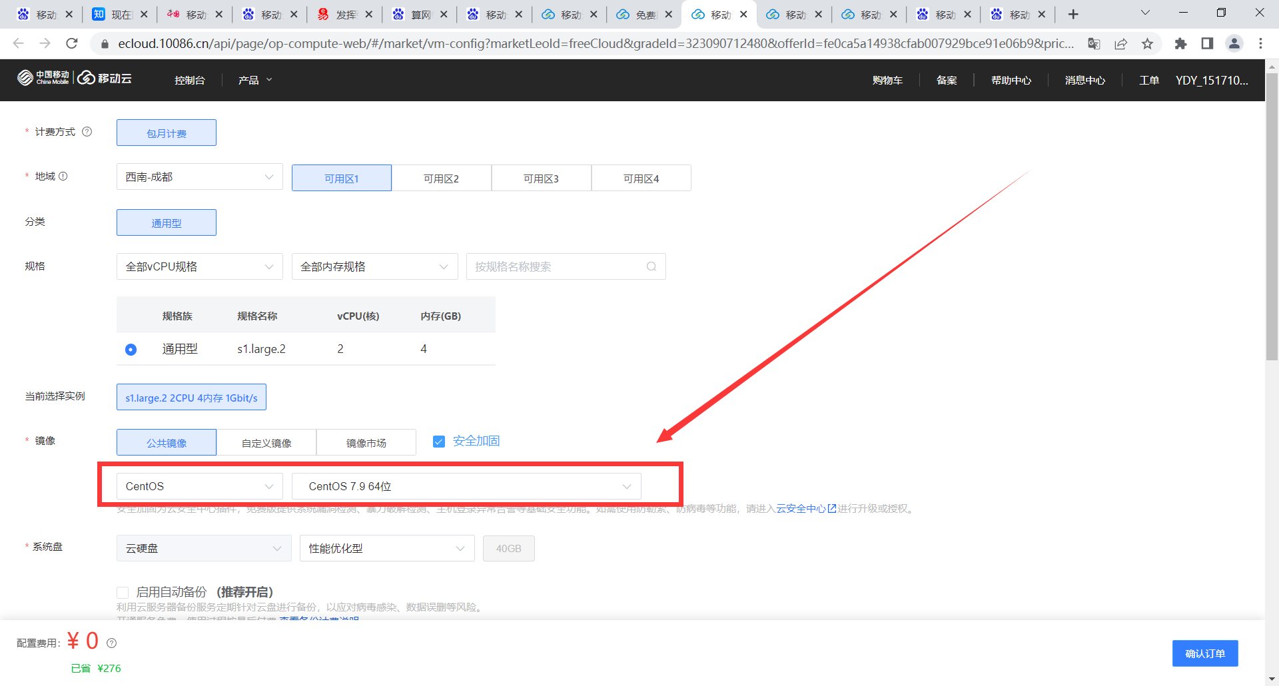Open the translate page icon
The width and height of the screenshot is (1279, 686).
click(1094, 43)
